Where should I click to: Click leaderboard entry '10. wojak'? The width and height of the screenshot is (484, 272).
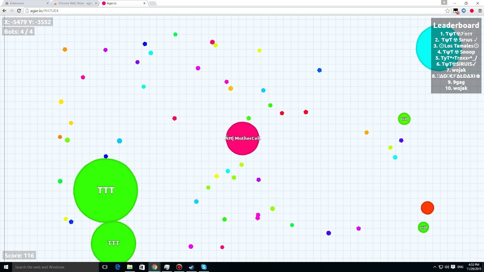[x=456, y=88]
